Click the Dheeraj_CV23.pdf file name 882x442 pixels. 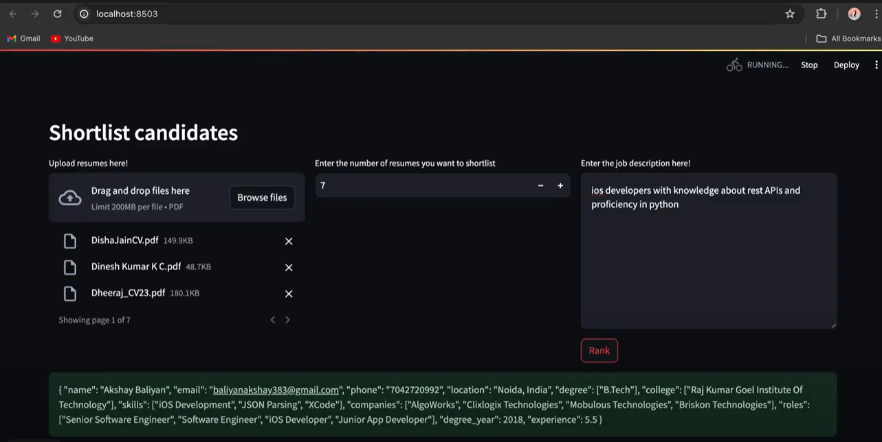128,293
